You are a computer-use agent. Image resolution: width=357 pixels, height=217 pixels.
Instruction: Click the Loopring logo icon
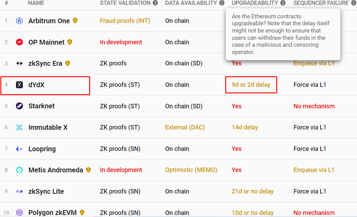click(19, 149)
